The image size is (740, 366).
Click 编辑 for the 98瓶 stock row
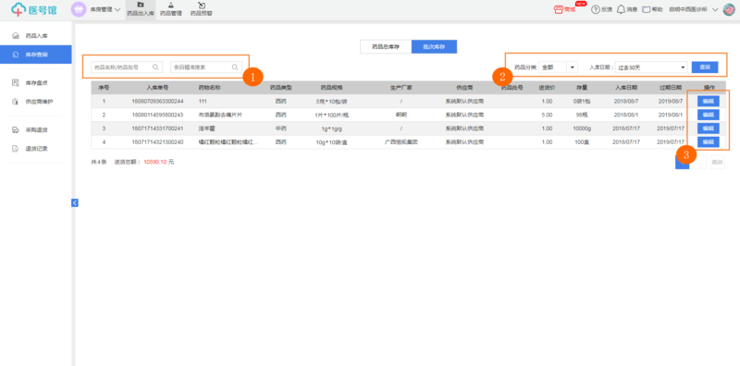coord(708,115)
